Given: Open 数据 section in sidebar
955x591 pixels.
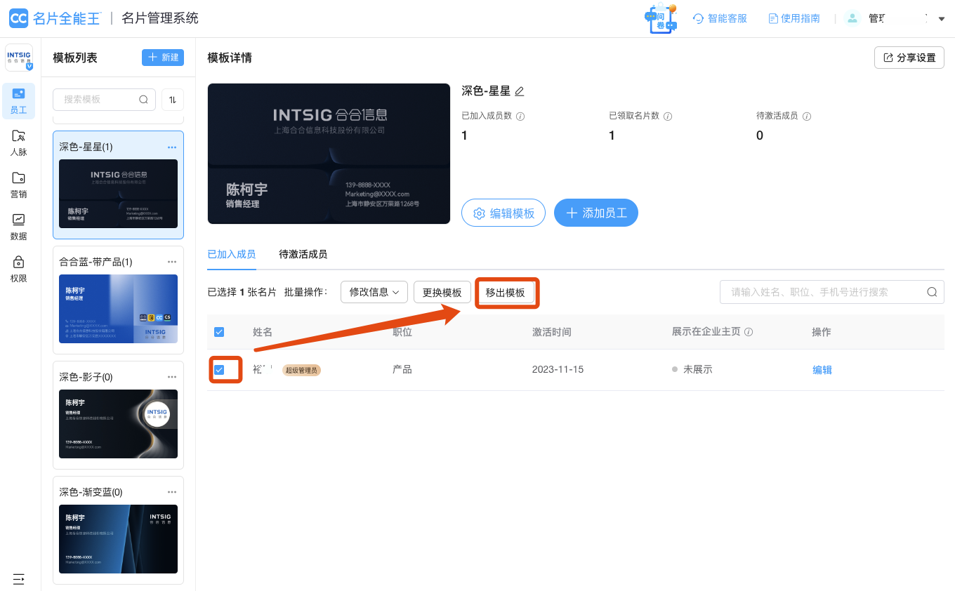Looking at the screenshot, I should click(19, 227).
